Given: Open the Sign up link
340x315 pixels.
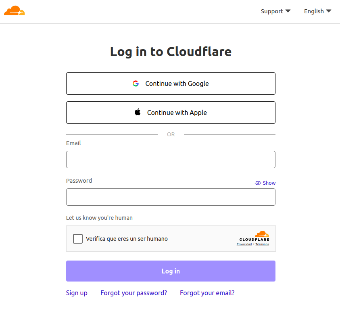Looking at the screenshot, I should [x=77, y=293].
